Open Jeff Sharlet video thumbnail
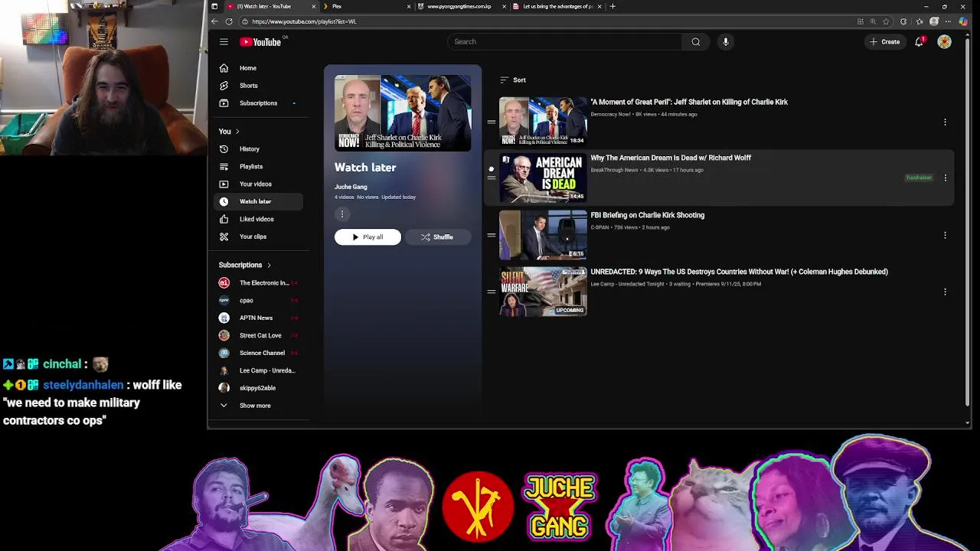The image size is (980, 551). tap(543, 121)
